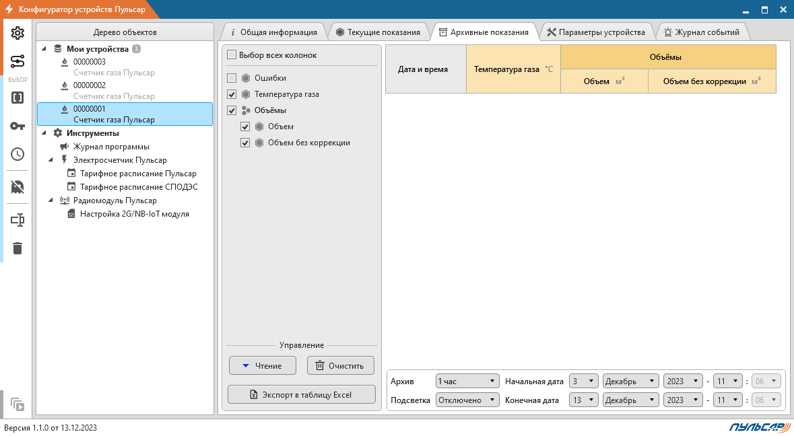Collapse the Мои устройства tree node
Image resolution: width=794 pixels, height=436 pixels.
coord(44,49)
